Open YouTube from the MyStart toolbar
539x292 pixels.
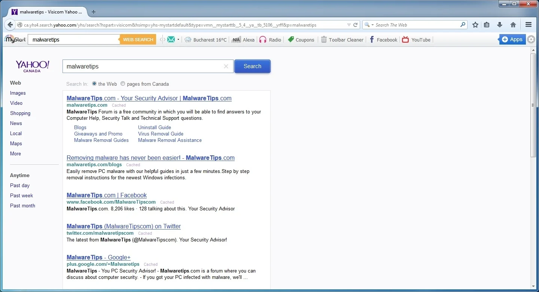click(416, 40)
